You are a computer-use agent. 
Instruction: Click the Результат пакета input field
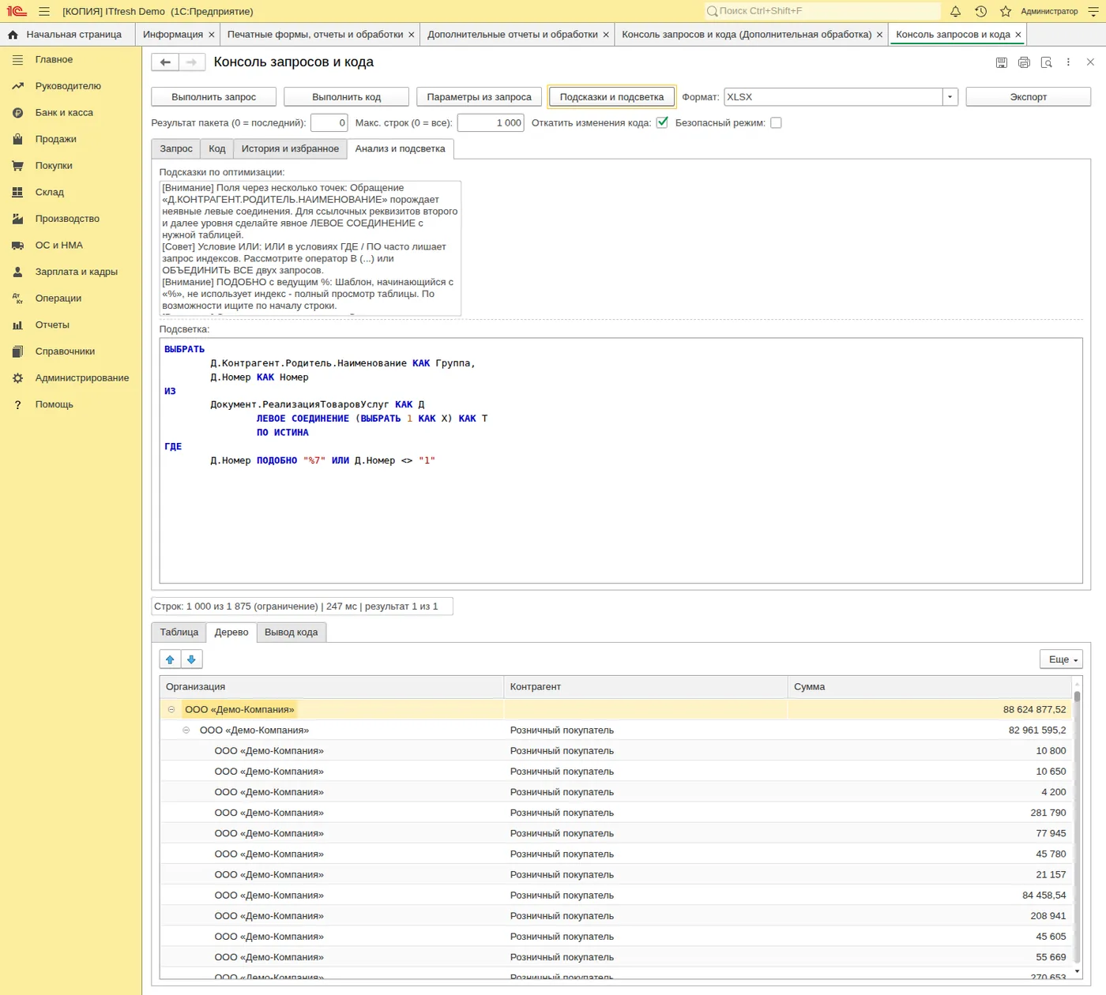pos(329,122)
